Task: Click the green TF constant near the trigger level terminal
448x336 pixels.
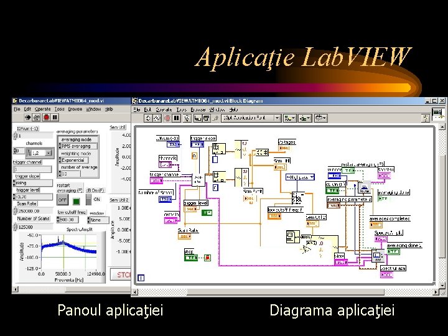Action: [207, 213]
